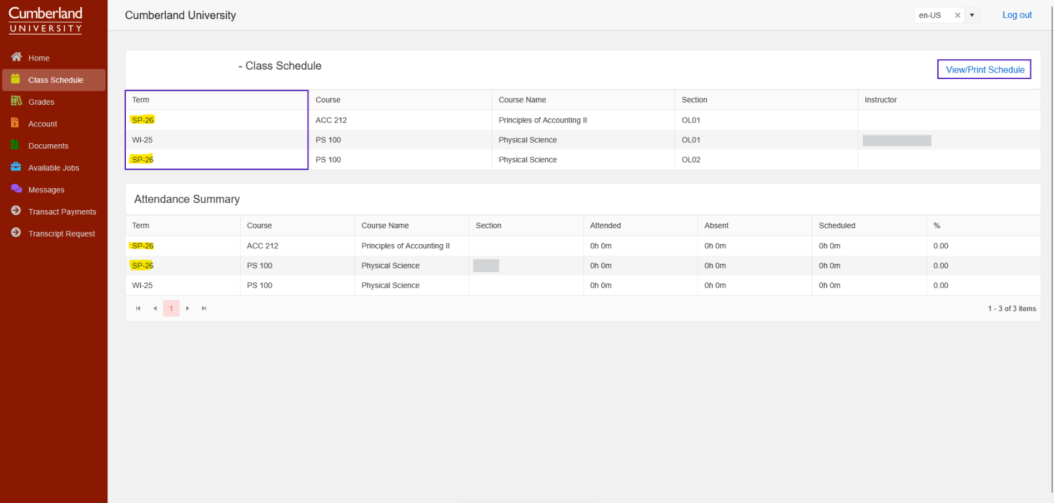Click the Attendance Summary heading

point(187,199)
